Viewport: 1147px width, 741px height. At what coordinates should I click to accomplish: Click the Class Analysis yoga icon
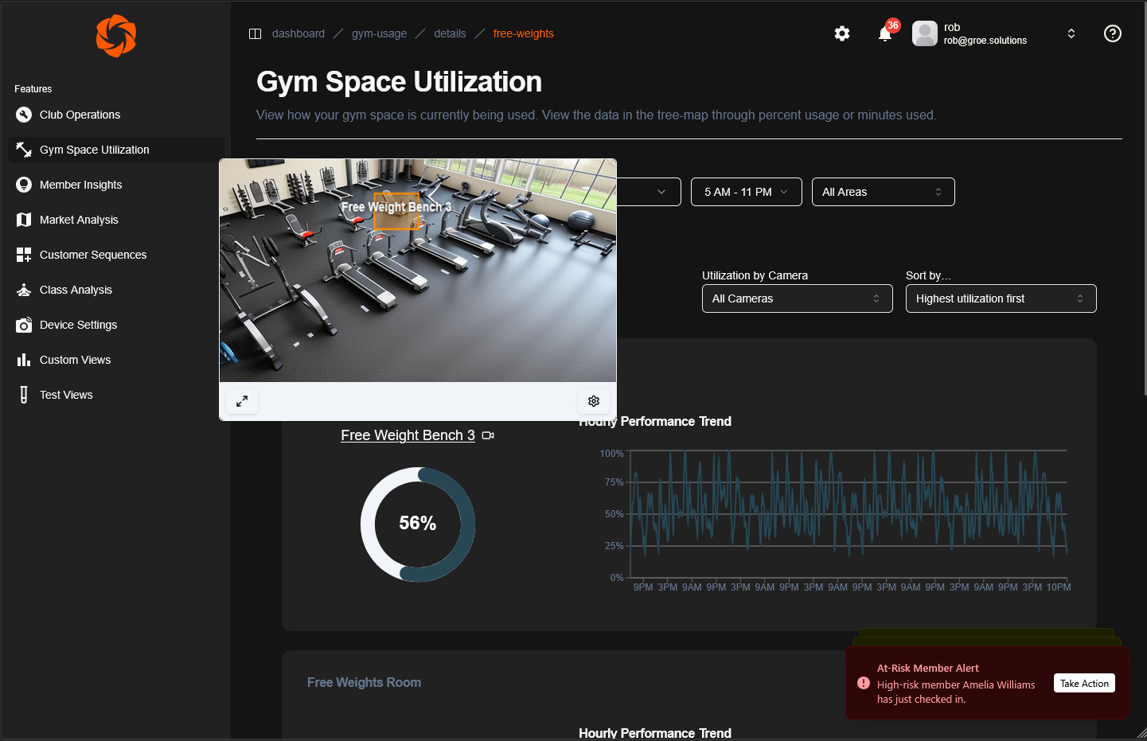24,290
